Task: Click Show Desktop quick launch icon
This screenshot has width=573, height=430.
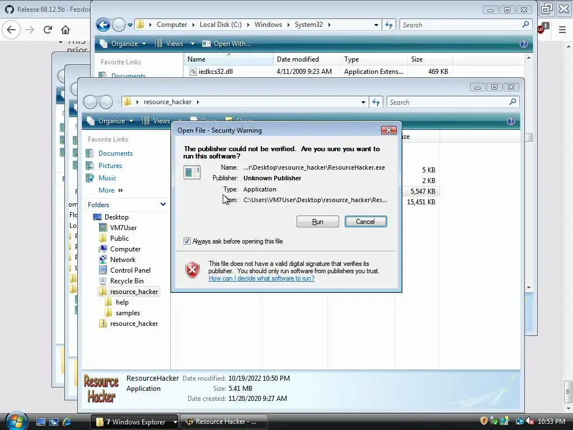Action: click(40, 422)
